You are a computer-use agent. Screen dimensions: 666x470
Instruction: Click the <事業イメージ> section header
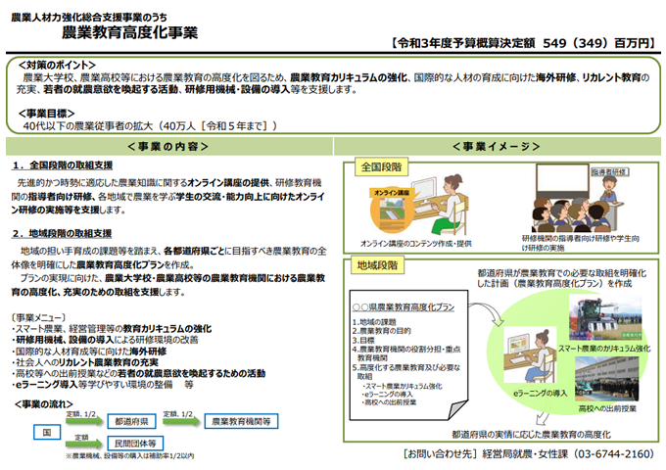click(x=497, y=147)
